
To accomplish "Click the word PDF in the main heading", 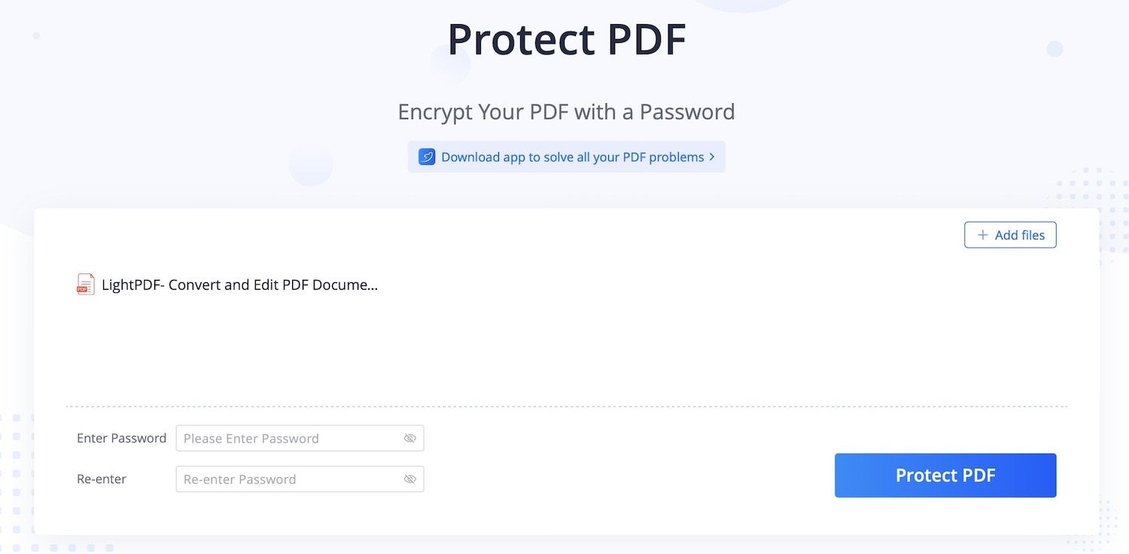I will click(x=646, y=39).
